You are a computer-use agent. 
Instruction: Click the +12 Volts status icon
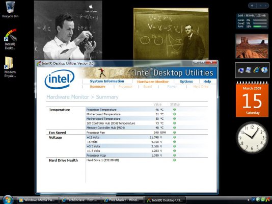point(175,137)
